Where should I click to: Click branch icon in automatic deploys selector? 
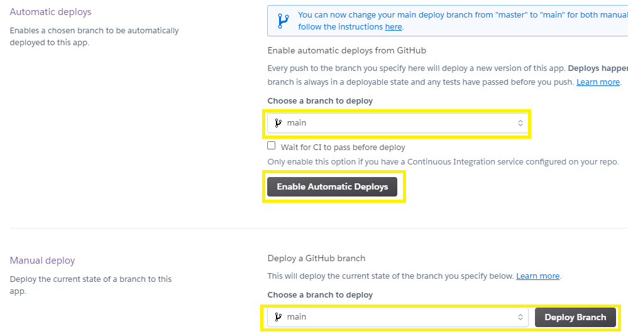pyautogui.click(x=278, y=123)
